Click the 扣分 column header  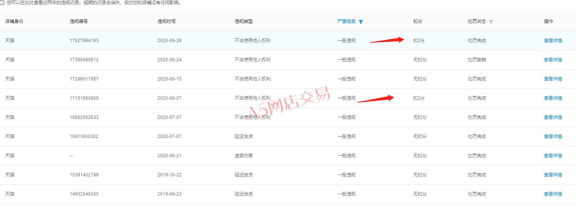(417, 21)
